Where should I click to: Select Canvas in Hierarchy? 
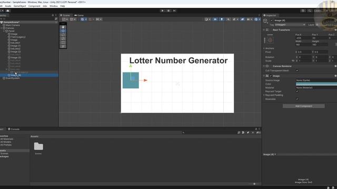(9, 28)
